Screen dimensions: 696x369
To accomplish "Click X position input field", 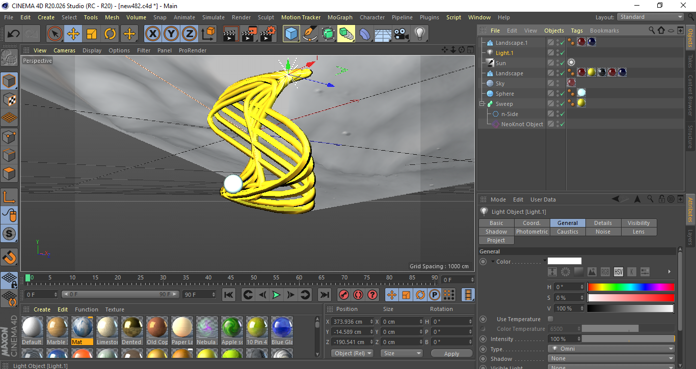I will (x=352, y=322).
